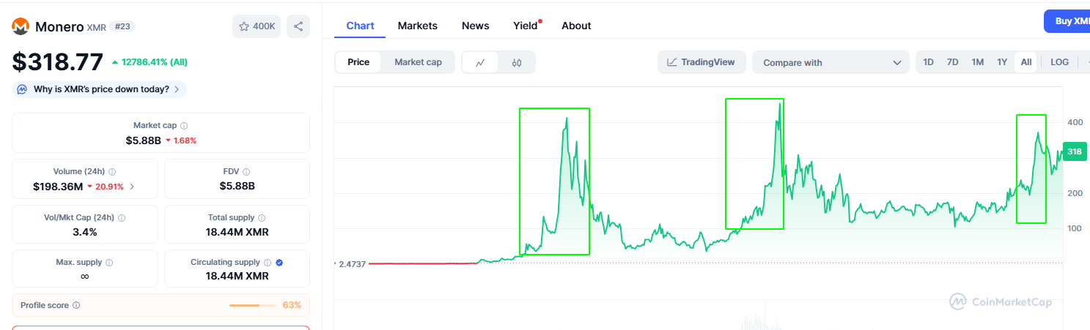Click the Profile score progress bar
The width and height of the screenshot is (1090, 330).
coord(253,305)
